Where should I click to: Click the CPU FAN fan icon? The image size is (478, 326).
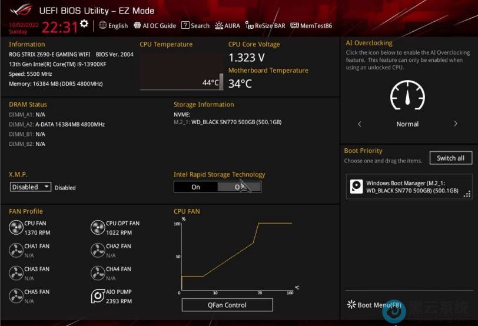(16, 228)
